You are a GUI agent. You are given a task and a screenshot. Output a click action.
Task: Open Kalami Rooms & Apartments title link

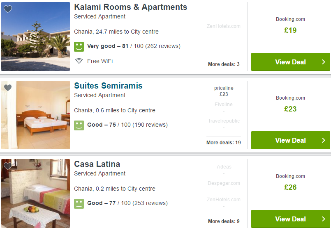pos(131,7)
